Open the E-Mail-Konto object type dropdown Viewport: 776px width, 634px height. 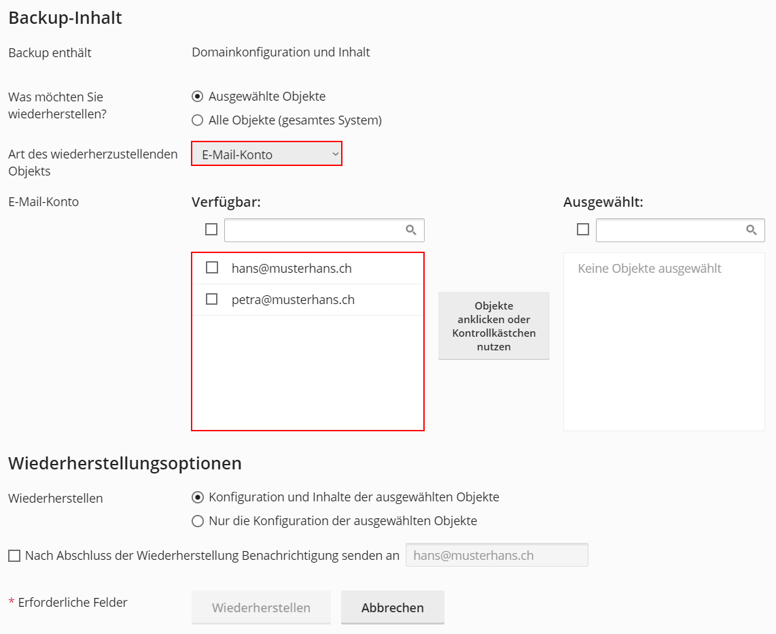[266, 154]
